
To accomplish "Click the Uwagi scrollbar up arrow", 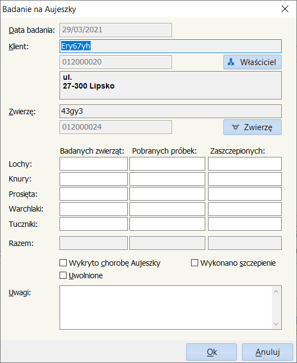I will (x=276, y=292).
